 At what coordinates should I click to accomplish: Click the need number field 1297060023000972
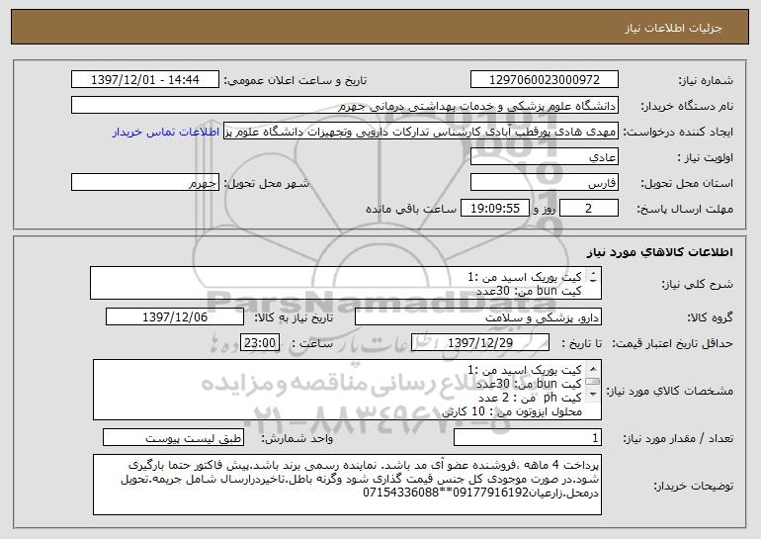(x=544, y=80)
